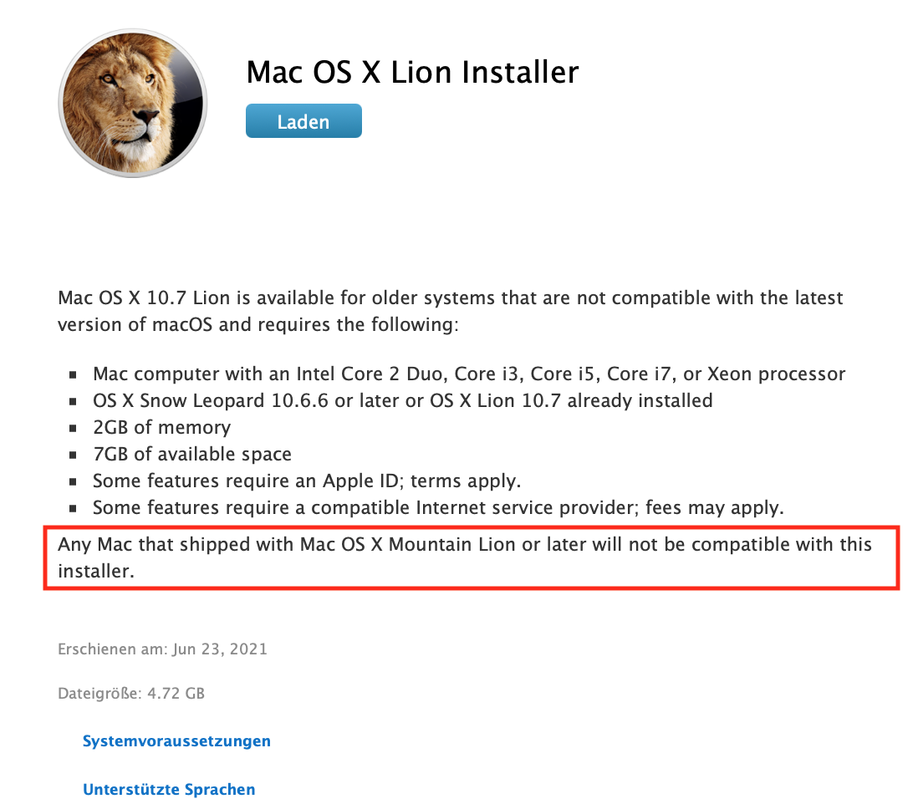Click the bullet marker beside 2GB of memory
Image resolution: width=918 pixels, height=809 pixels.
point(73,429)
